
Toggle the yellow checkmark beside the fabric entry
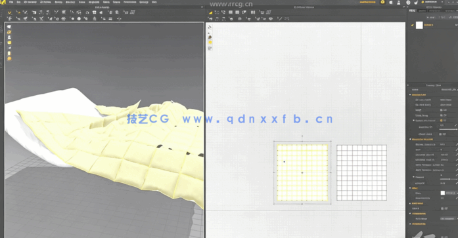(412, 25)
